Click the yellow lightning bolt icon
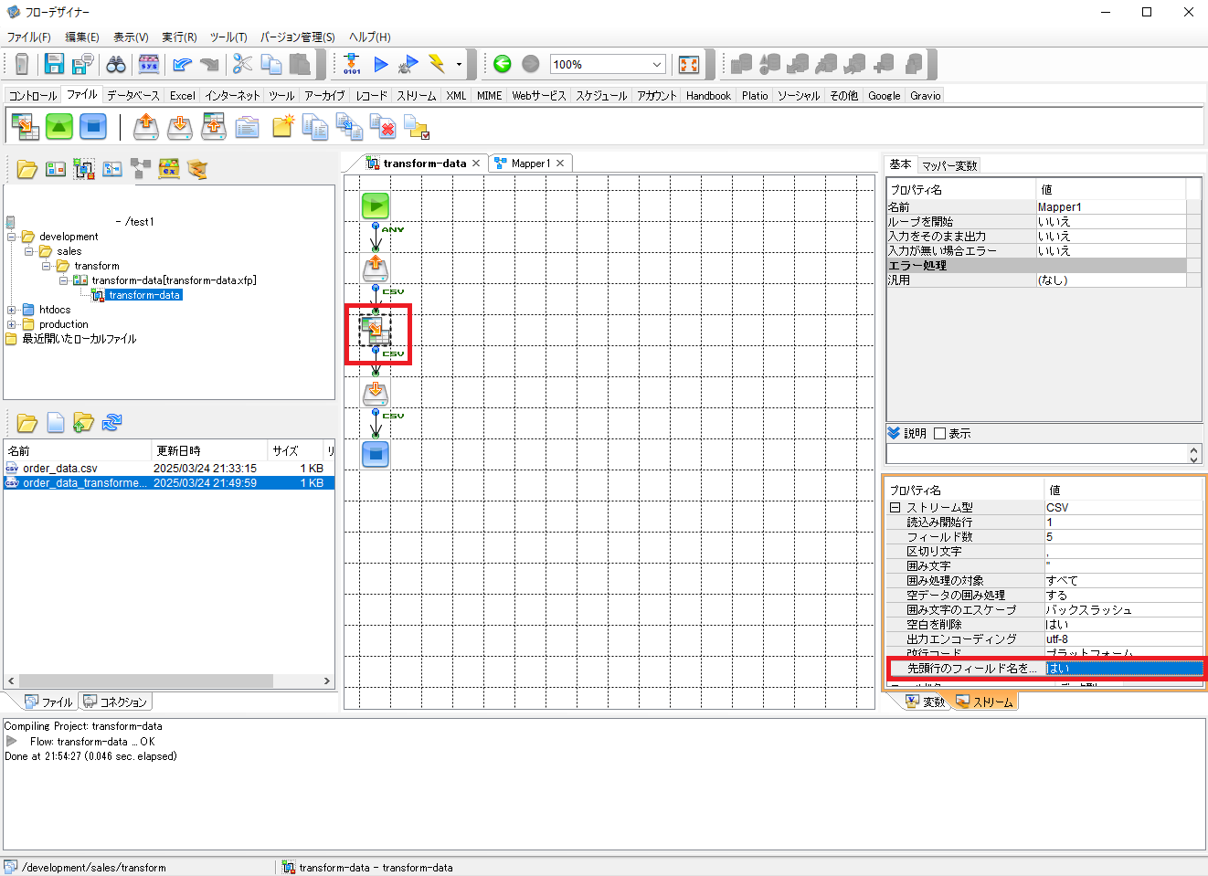The height and width of the screenshot is (876, 1208). pos(437,64)
